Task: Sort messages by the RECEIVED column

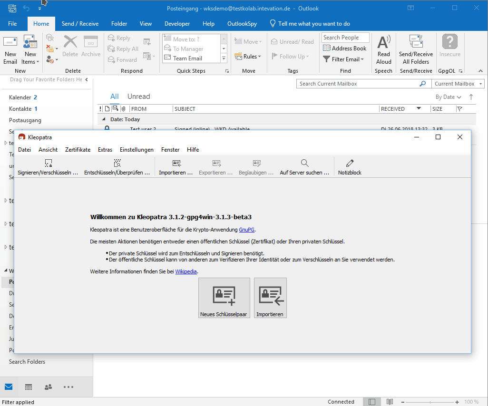Action: click(405, 109)
